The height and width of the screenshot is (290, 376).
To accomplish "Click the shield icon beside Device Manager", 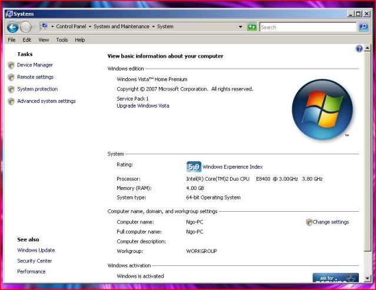I will click(x=11, y=65).
